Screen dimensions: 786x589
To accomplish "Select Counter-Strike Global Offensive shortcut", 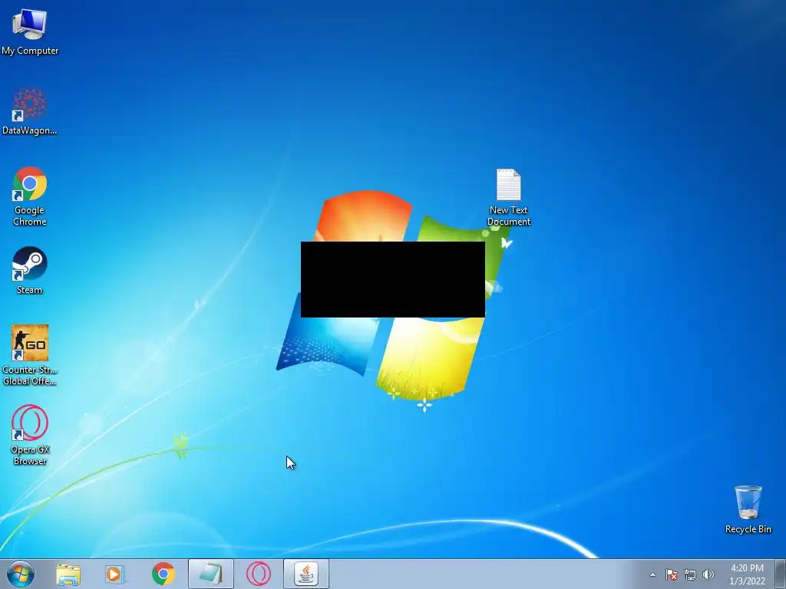I will [x=30, y=355].
